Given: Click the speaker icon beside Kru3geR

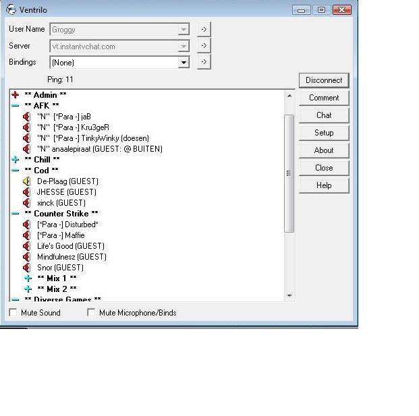Looking at the screenshot, I should click(27, 127).
